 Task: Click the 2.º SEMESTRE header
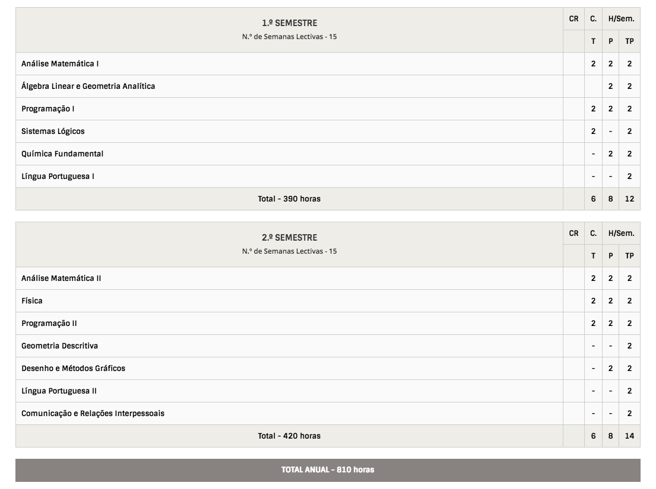[x=290, y=238]
